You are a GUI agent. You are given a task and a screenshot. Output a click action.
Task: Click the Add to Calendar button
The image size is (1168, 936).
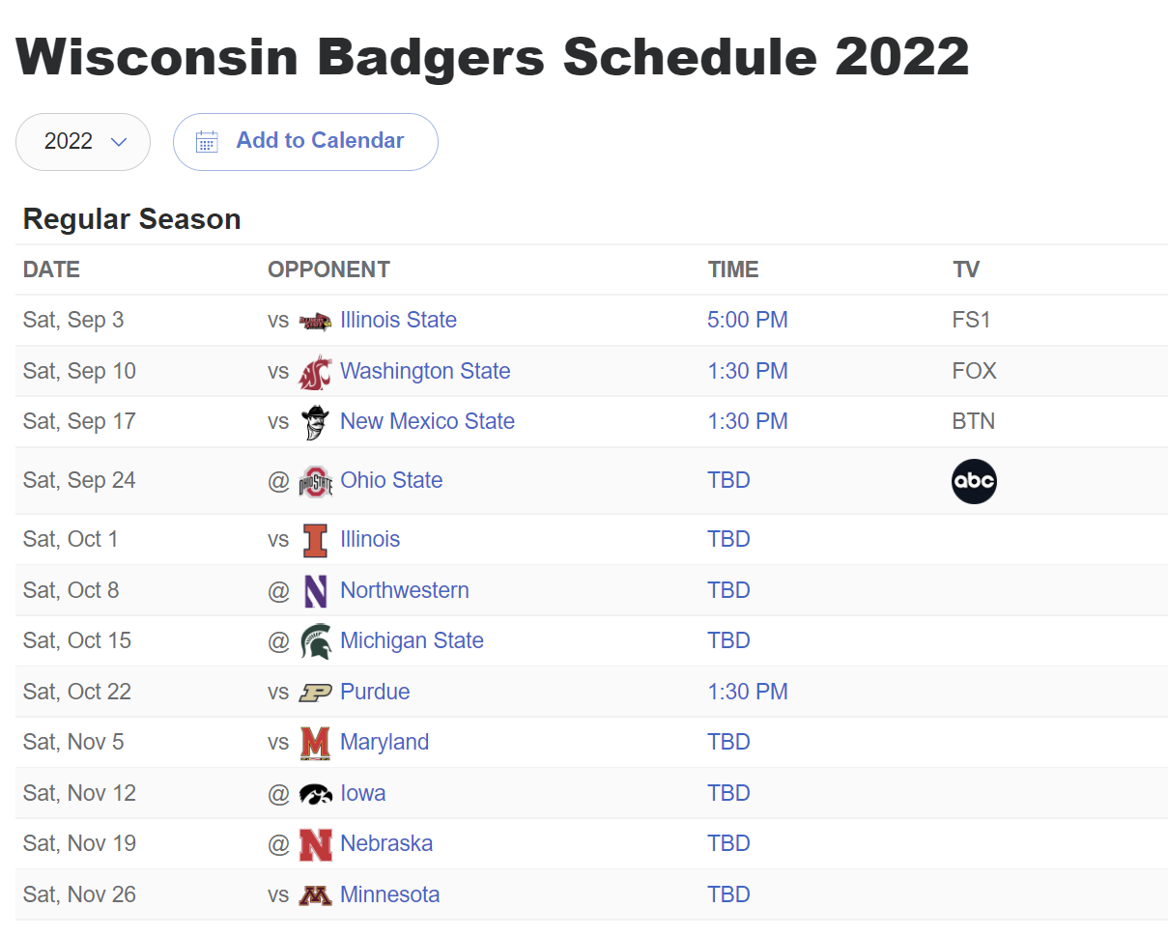click(305, 142)
